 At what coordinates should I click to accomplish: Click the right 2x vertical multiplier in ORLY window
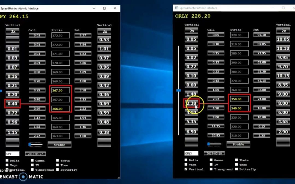point(283,31)
